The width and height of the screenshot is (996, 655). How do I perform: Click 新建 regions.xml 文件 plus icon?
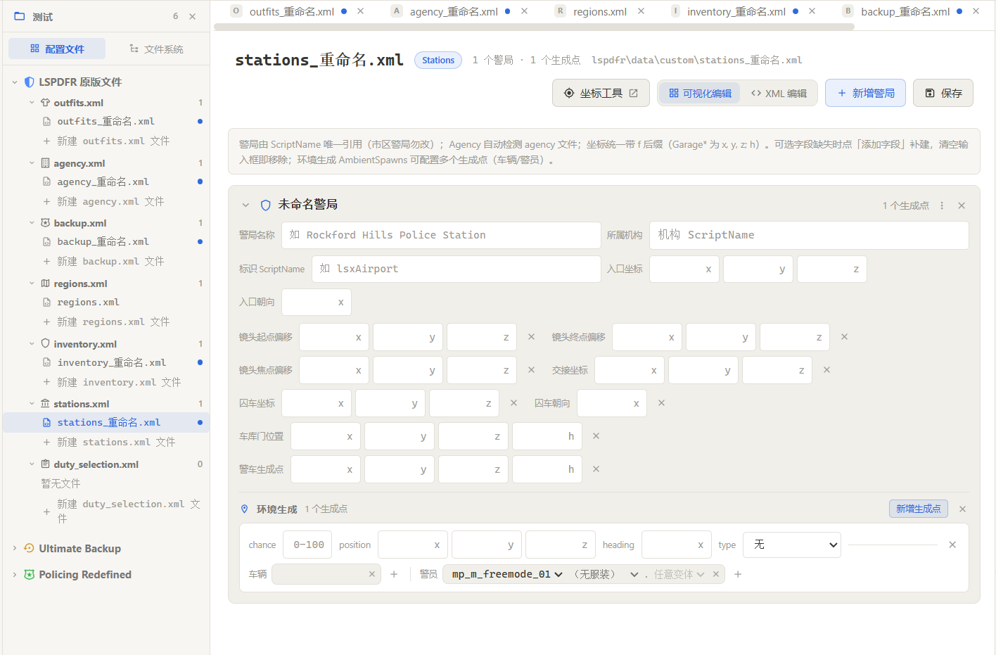tap(46, 322)
